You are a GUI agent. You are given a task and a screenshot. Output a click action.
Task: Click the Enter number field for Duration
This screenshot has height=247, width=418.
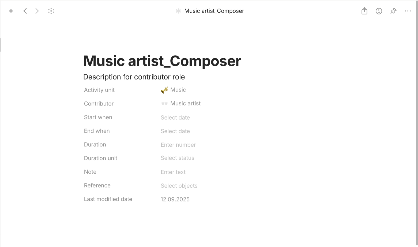coord(178,145)
